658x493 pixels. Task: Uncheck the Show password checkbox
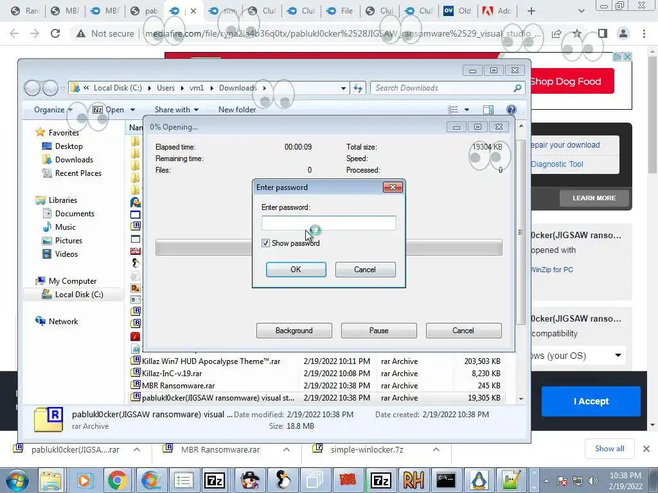[265, 243]
